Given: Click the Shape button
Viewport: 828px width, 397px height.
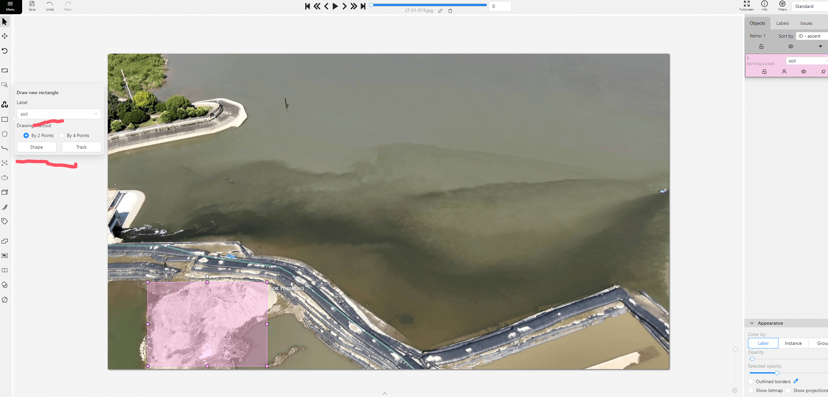Looking at the screenshot, I should pos(36,147).
